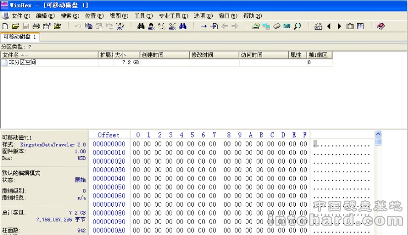Open the 窗口(W) menu
The height and width of the screenshot is (235, 408).
228,16
